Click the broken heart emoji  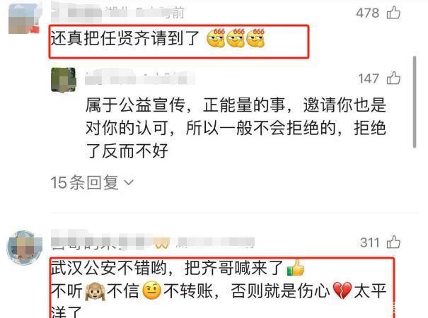342,290
